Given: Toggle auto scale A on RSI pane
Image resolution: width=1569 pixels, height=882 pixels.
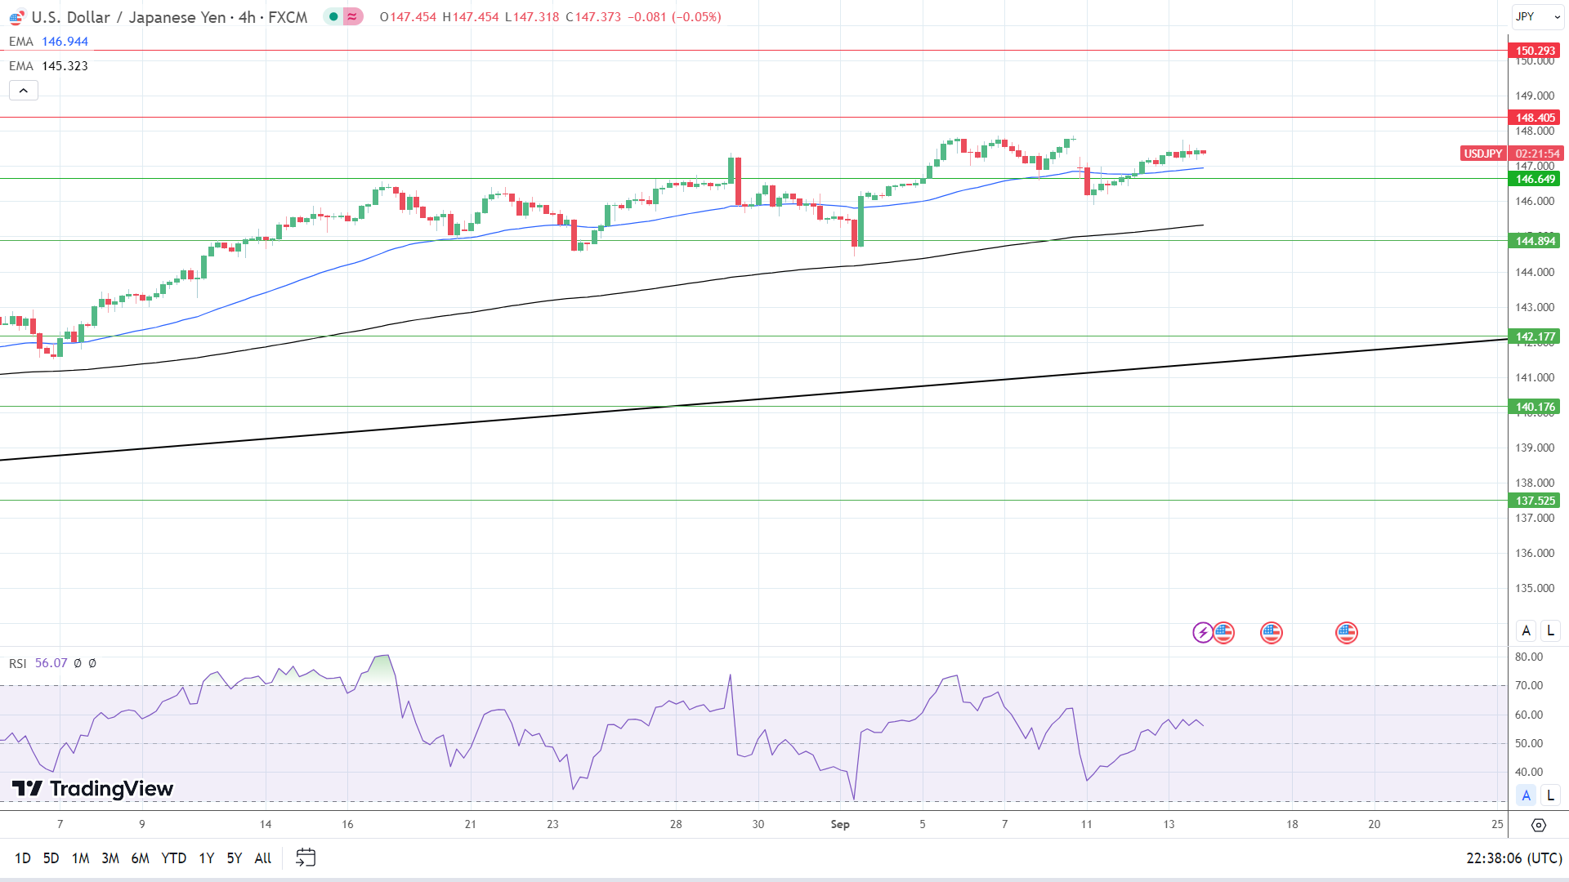Looking at the screenshot, I should tap(1526, 795).
